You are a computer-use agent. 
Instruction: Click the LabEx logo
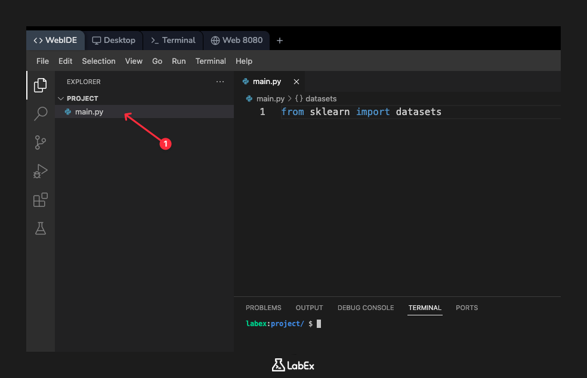coord(293,365)
